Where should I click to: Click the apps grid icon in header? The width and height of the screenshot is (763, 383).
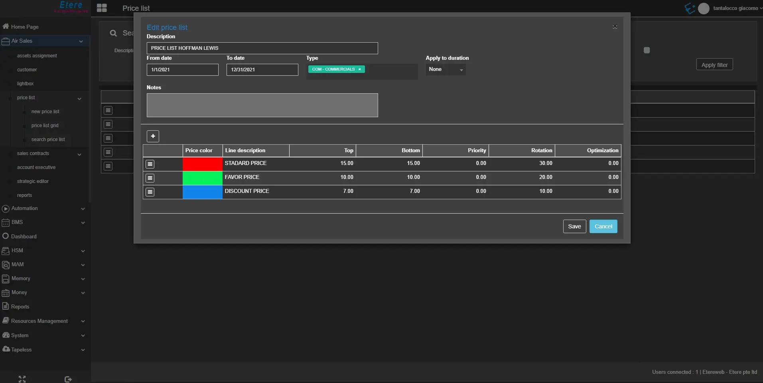(x=102, y=8)
